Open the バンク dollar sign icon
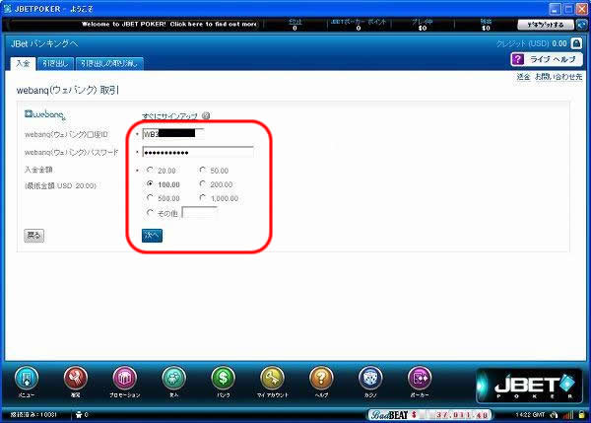Image resolution: width=591 pixels, height=423 pixels. tap(224, 378)
